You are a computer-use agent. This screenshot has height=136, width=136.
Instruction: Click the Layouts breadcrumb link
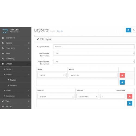pyautogui.click(x=60, y=31)
